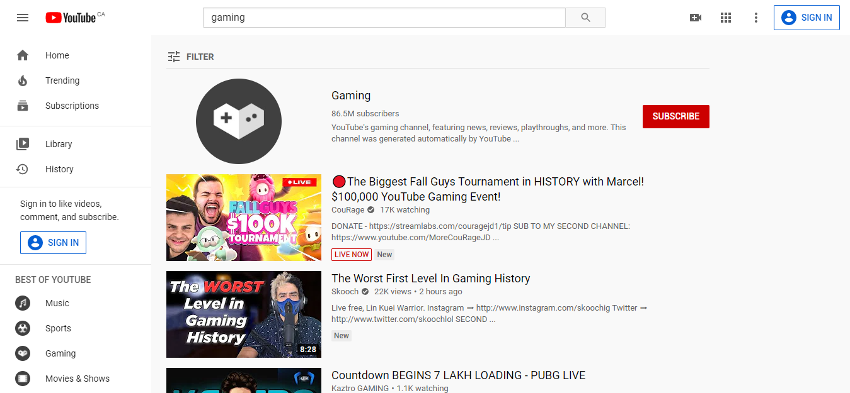Click the New badge on Skooch video
850x393 pixels.
tap(342, 336)
